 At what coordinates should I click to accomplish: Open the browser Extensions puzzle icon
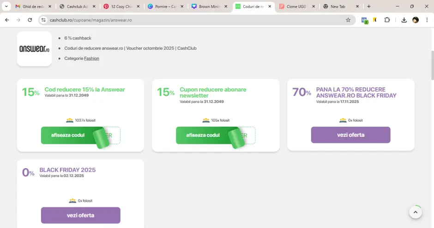[x=387, y=20]
